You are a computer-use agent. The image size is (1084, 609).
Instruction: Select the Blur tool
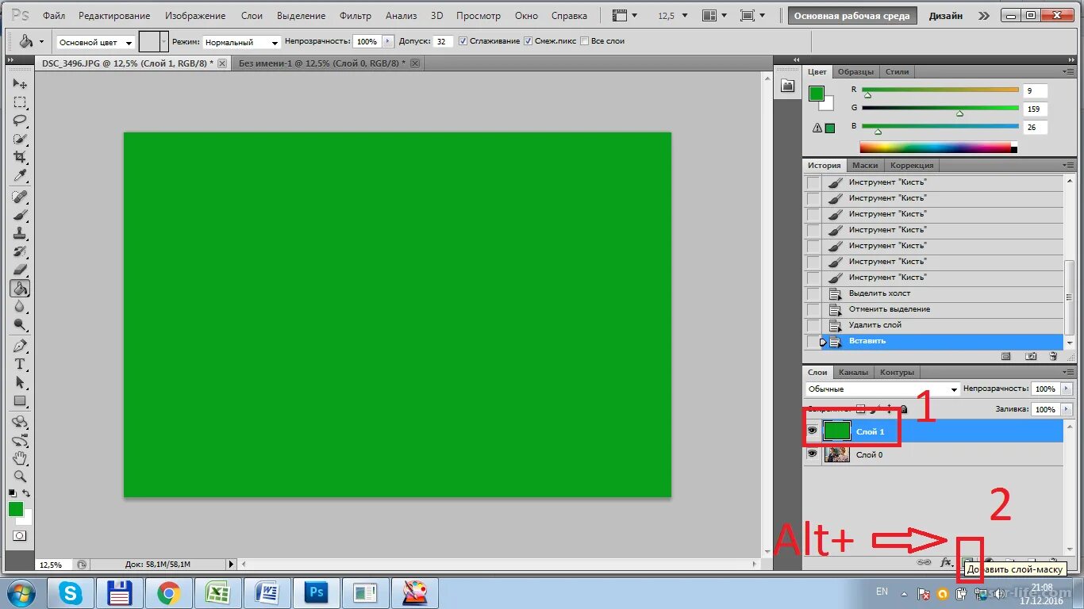point(20,306)
